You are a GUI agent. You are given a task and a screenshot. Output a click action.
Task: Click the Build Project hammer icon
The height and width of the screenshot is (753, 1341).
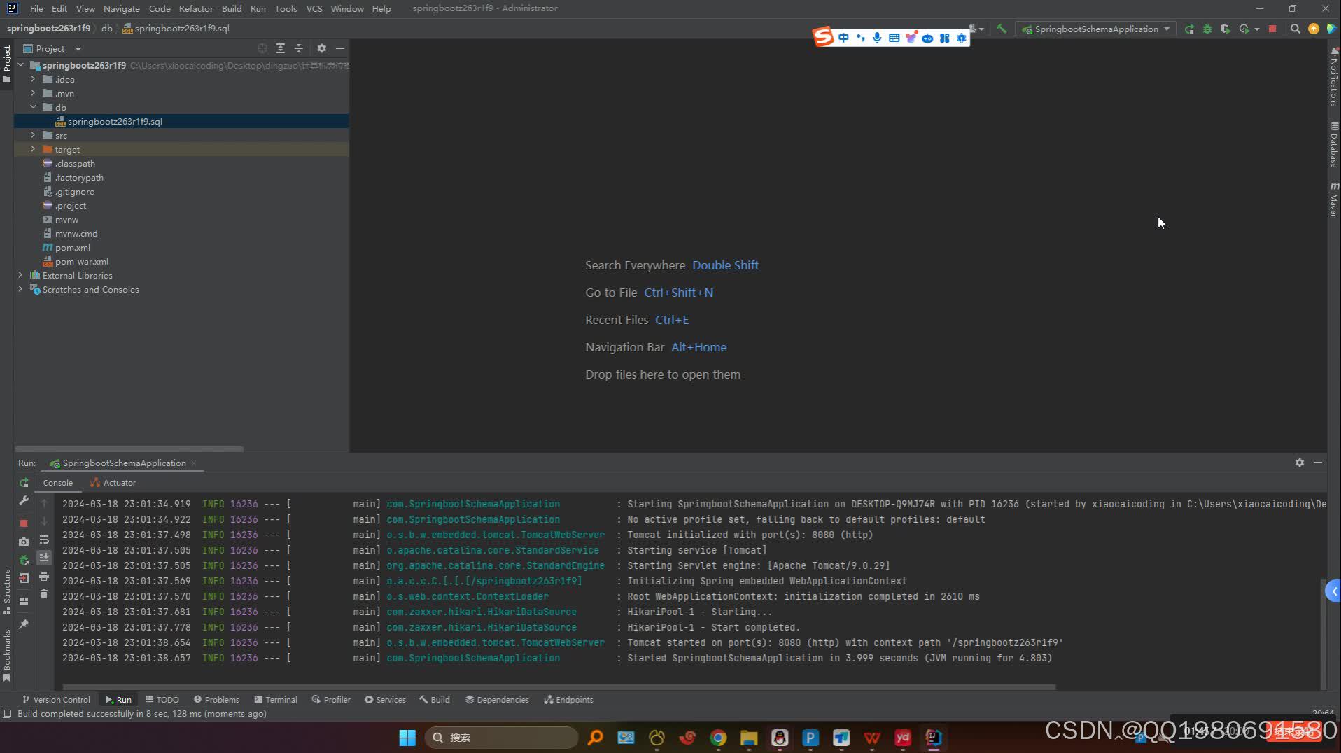[x=1002, y=29]
